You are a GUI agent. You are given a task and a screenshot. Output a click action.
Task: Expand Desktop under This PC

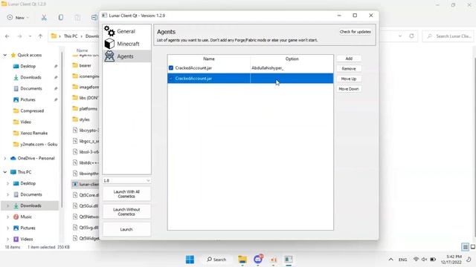8,183
